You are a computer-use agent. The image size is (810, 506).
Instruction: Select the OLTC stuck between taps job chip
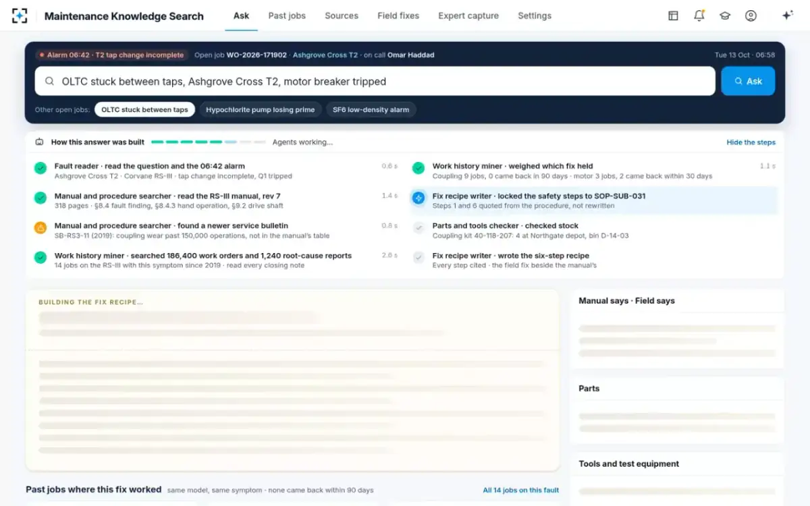pos(144,109)
